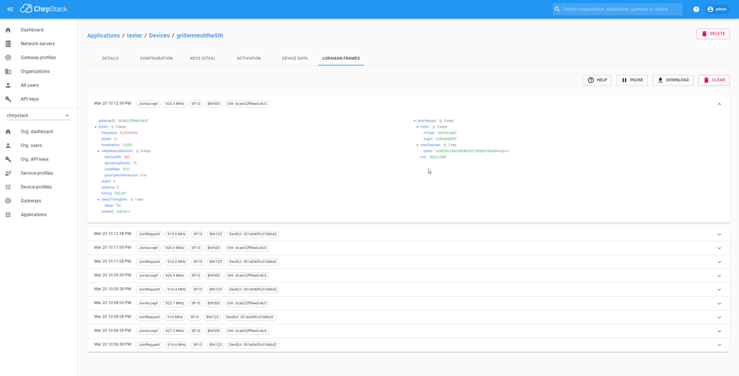Switch to the Details tab
This screenshot has width=739, height=376.
tap(110, 58)
